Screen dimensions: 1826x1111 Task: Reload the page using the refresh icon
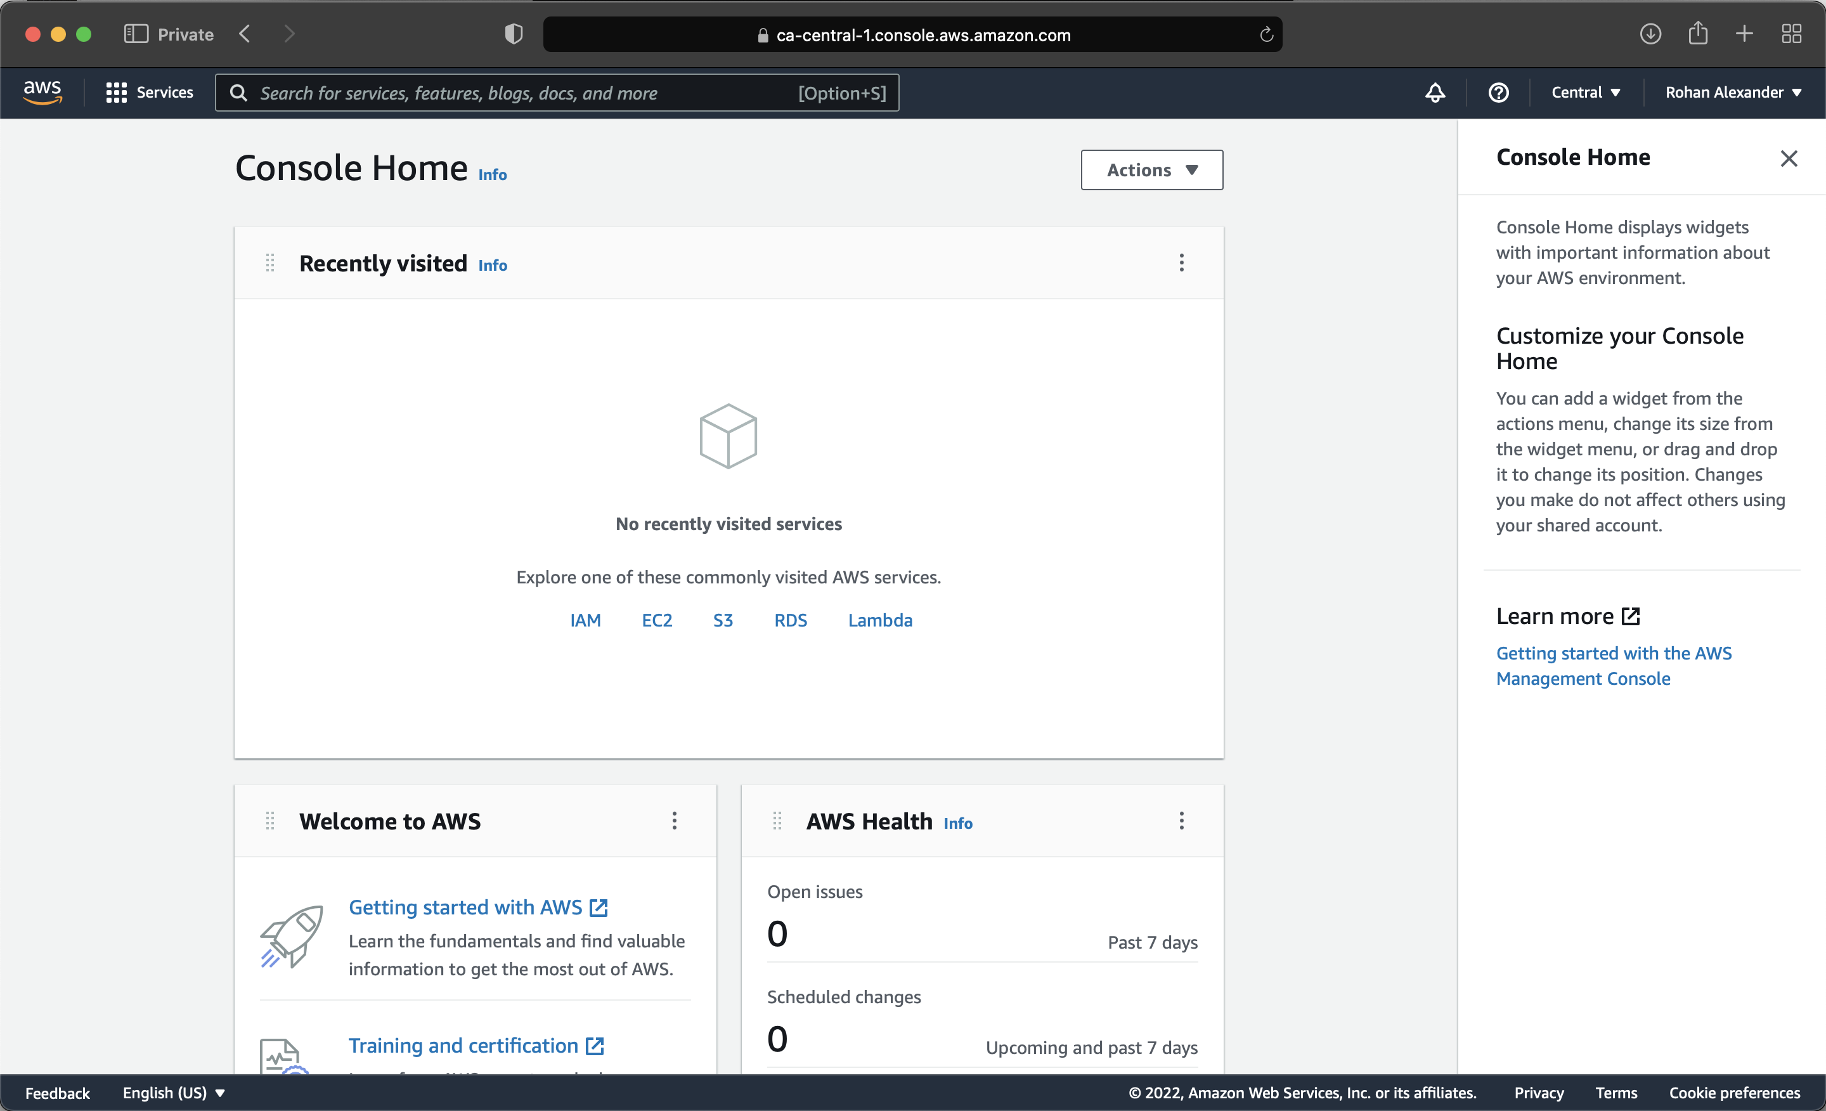1266,35
